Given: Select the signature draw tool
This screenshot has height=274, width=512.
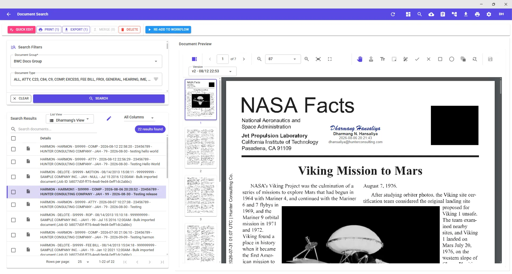Looking at the screenshot, I should click(406, 59).
